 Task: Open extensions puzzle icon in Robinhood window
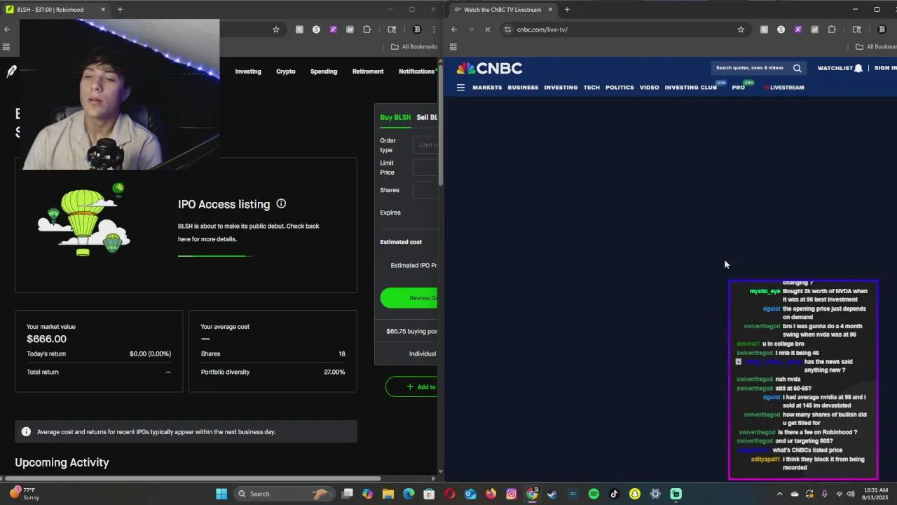[367, 29]
